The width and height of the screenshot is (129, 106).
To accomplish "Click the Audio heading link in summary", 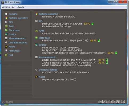I will [x=42, y=77].
